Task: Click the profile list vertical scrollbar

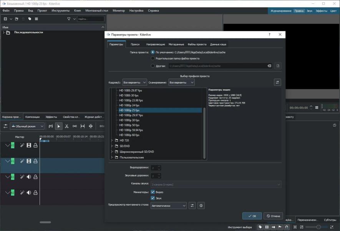Action: click(204, 133)
